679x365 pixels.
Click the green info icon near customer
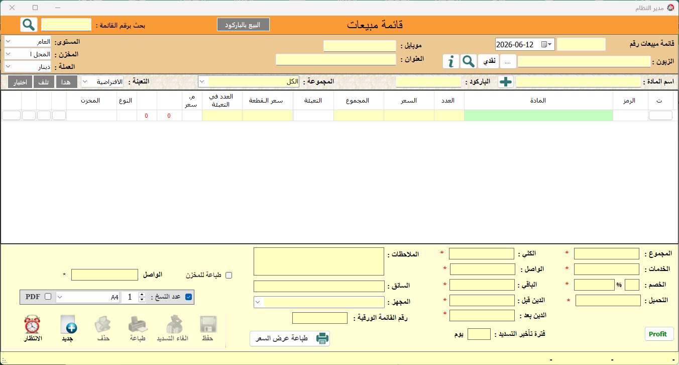coord(451,61)
